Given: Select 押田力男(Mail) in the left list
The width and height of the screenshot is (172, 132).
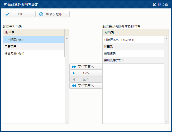Looking at the screenshot, I should 34,53.
